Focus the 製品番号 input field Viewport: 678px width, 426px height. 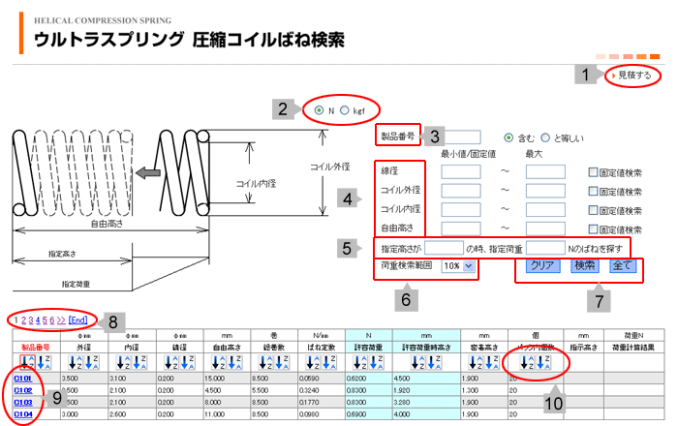(x=462, y=137)
